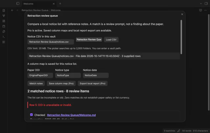Uncheck the Checked checkbox for Welcome.md

pyautogui.click(x=31, y=115)
